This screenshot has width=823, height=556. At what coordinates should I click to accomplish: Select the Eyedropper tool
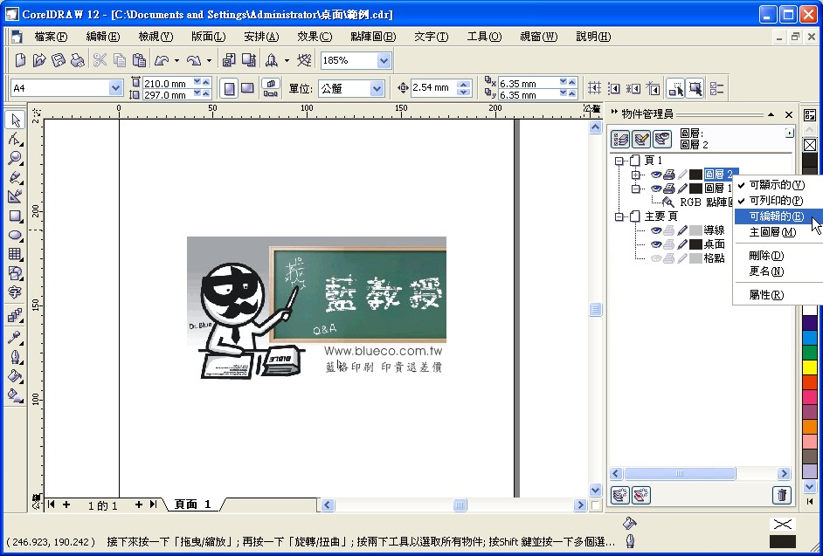tap(15, 338)
